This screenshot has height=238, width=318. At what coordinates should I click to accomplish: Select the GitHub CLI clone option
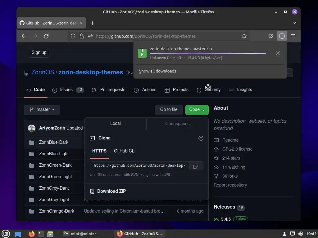pyautogui.click(x=125, y=151)
